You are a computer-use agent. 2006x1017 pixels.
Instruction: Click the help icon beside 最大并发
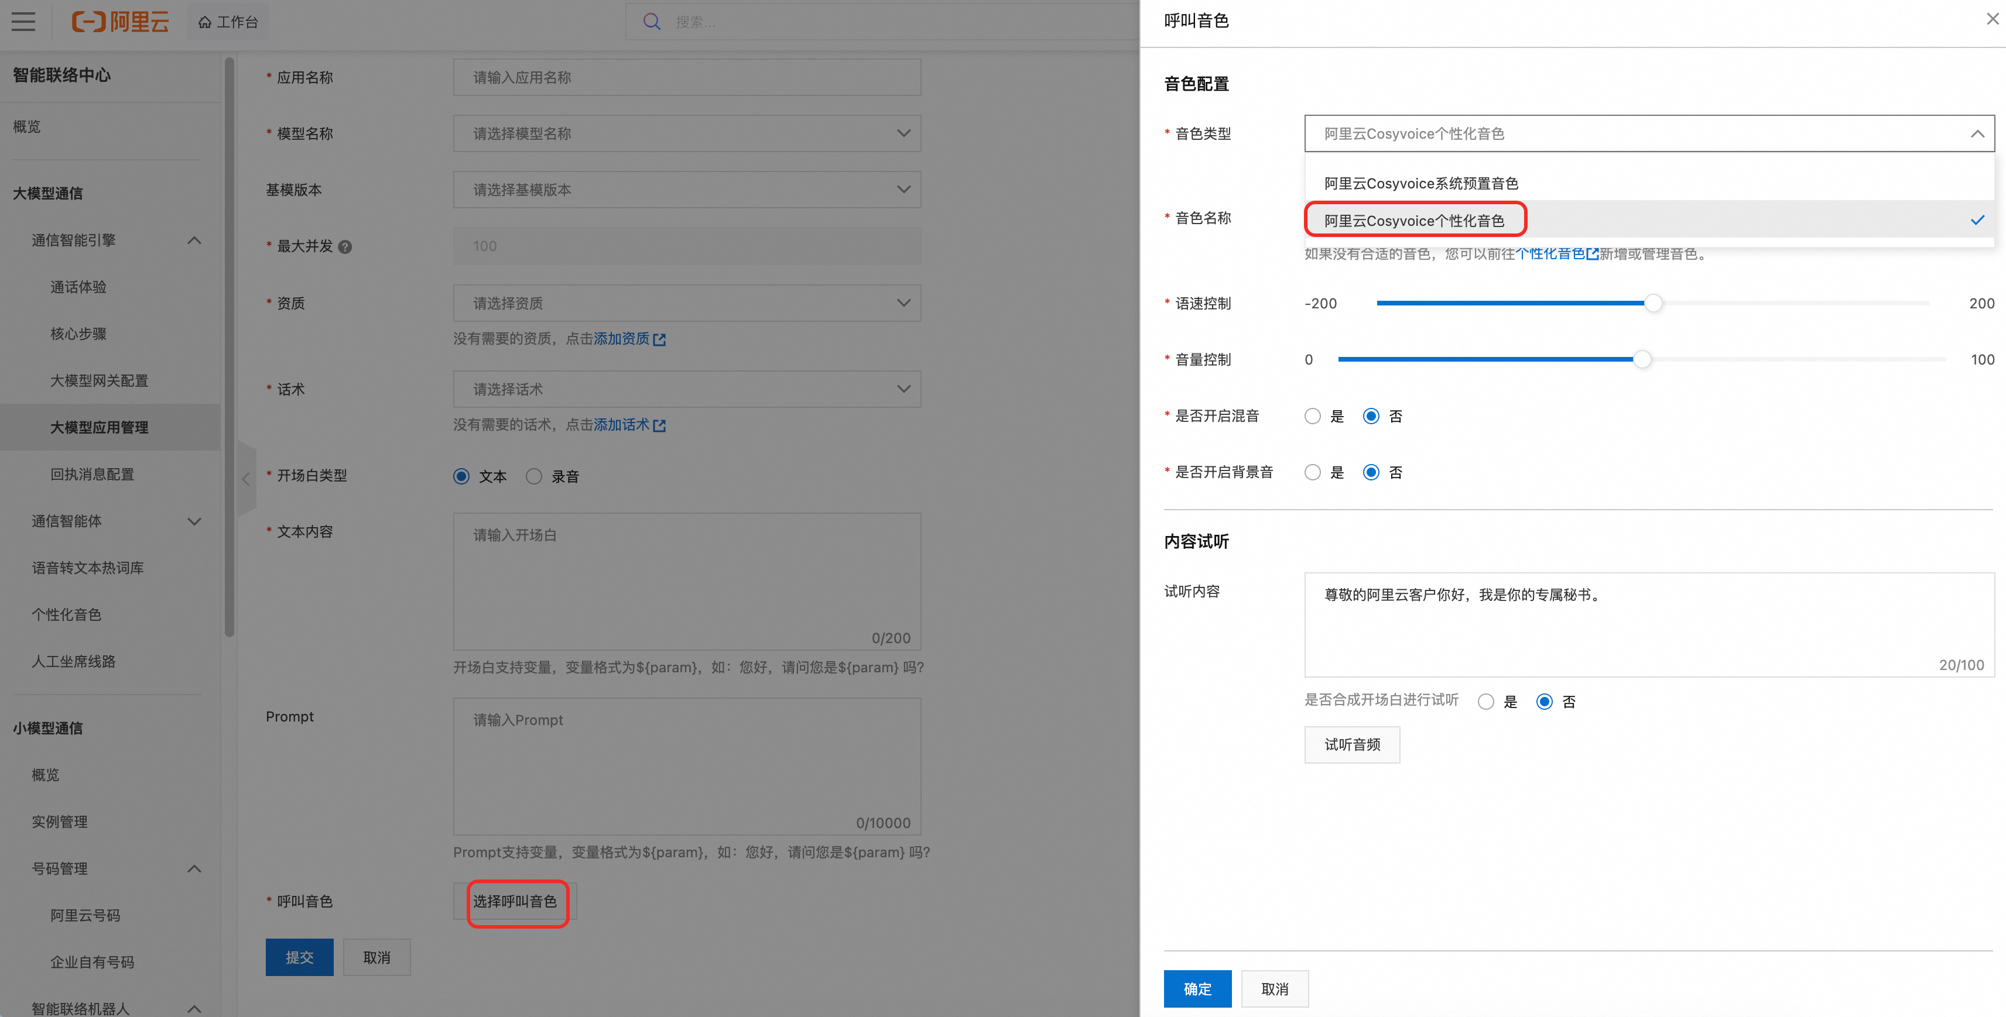345,247
